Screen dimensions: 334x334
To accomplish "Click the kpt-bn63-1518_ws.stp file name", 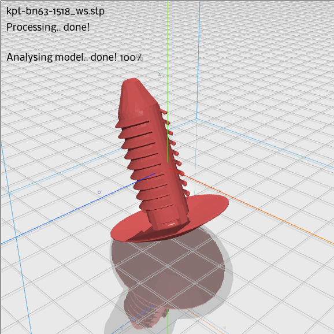I will pyautogui.click(x=55, y=11).
